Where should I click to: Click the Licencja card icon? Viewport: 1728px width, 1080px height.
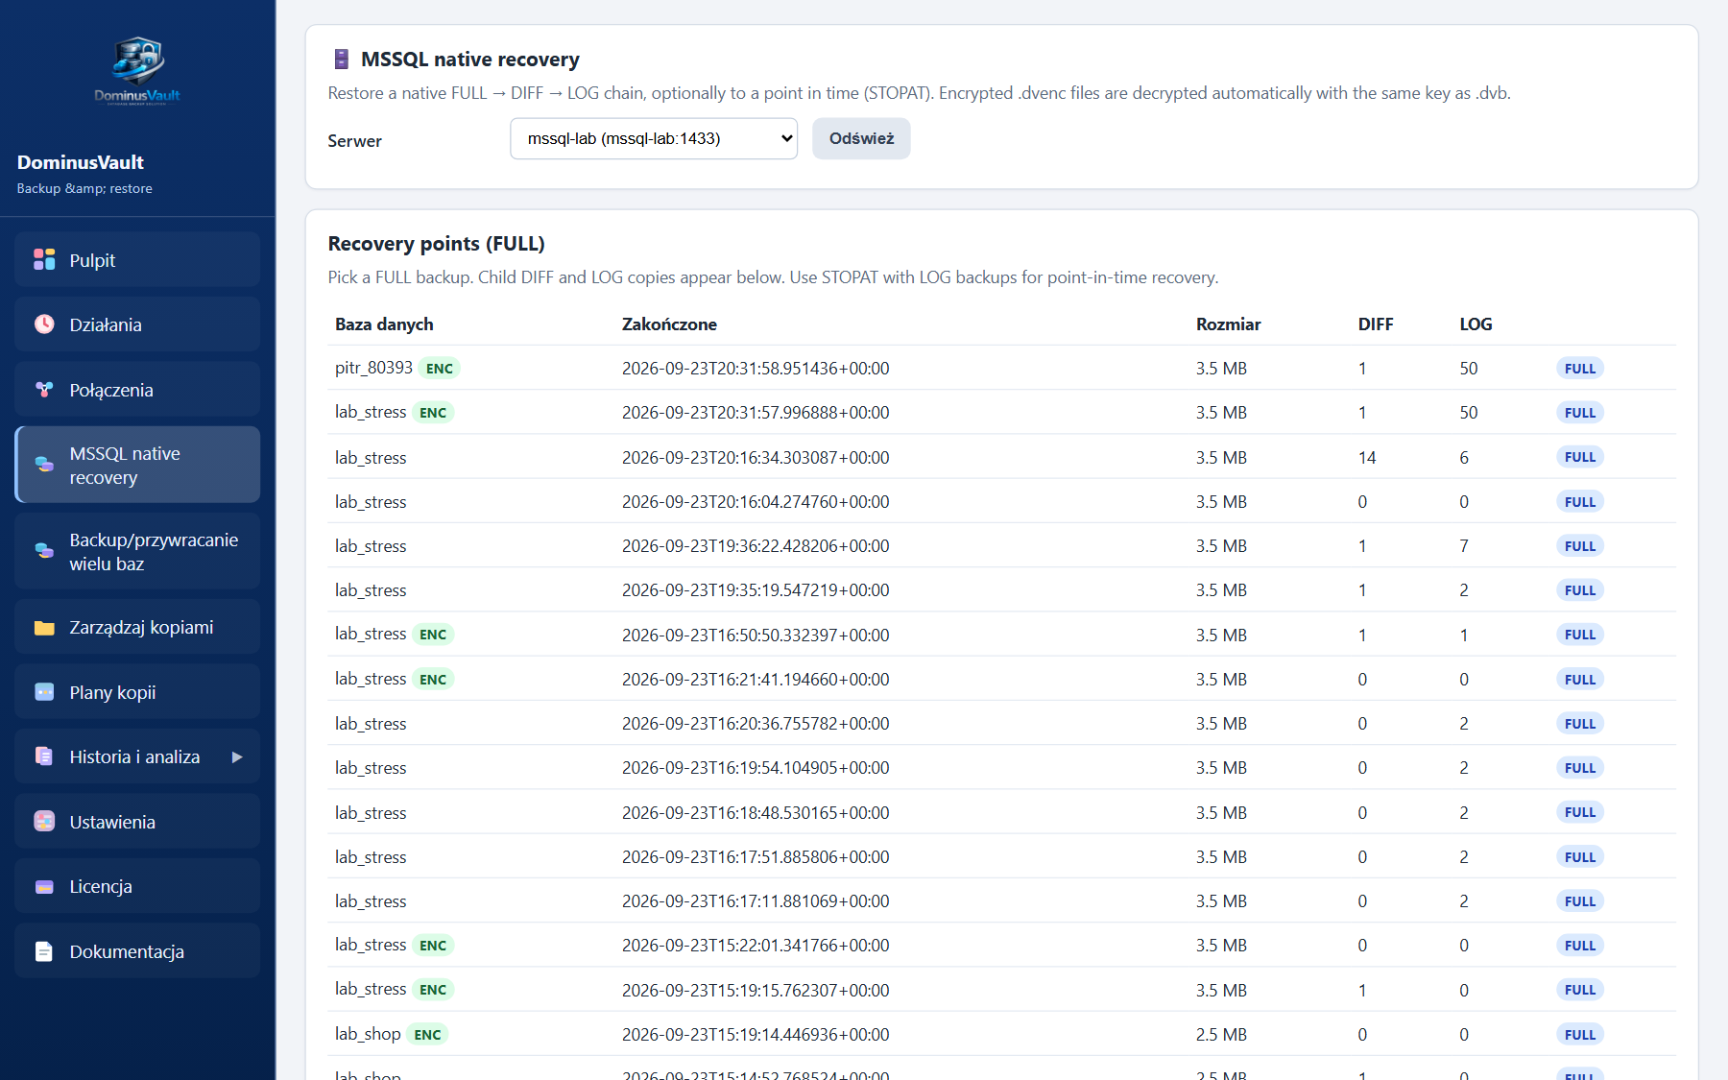tap(44, 886)
